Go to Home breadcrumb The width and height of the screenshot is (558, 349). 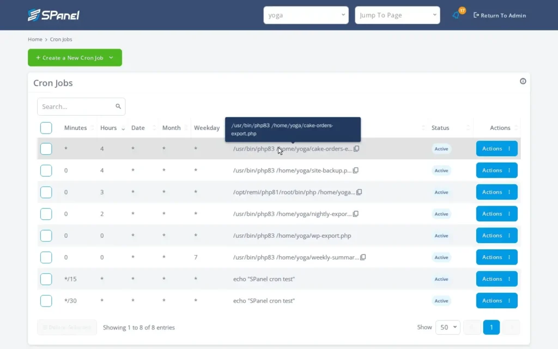pos(35,39)
